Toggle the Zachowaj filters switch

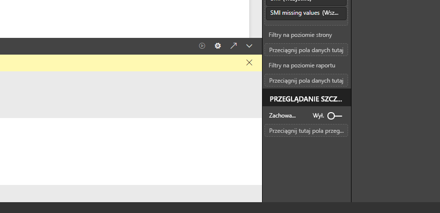[335, 116]
